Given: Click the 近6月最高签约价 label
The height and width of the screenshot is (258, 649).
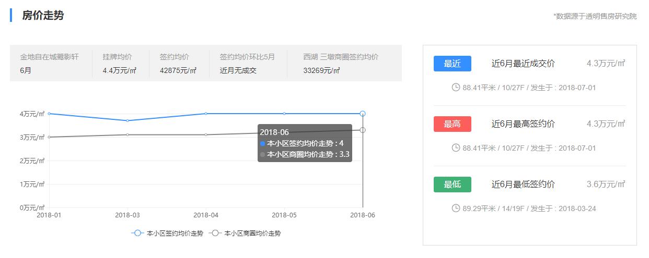Looking at the screenshot, I should click(x=523, y=124).
